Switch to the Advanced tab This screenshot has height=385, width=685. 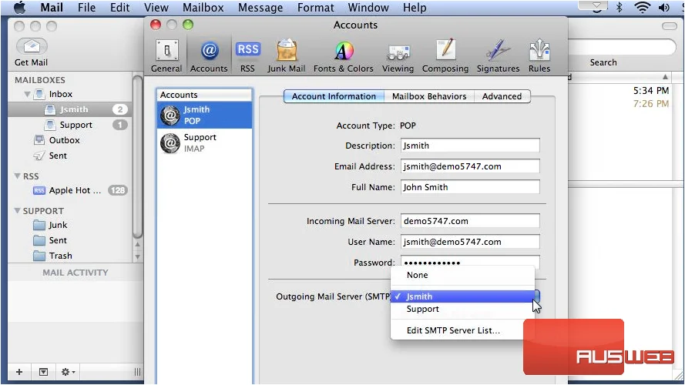[x=502, y=96]
